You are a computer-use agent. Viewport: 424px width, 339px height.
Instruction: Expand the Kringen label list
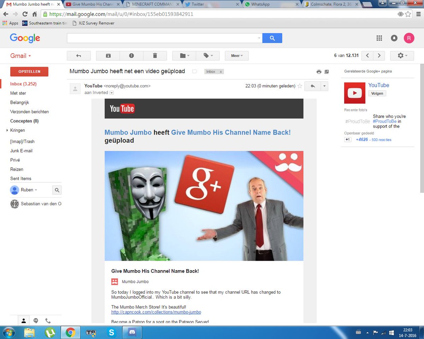pos(7,130)
